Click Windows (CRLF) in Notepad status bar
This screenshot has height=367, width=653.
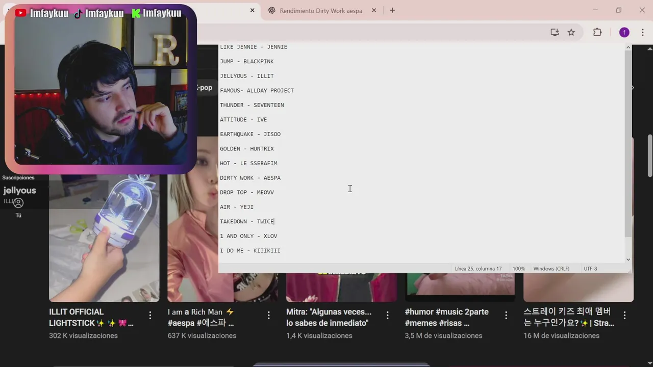click(x=551, y=269)
